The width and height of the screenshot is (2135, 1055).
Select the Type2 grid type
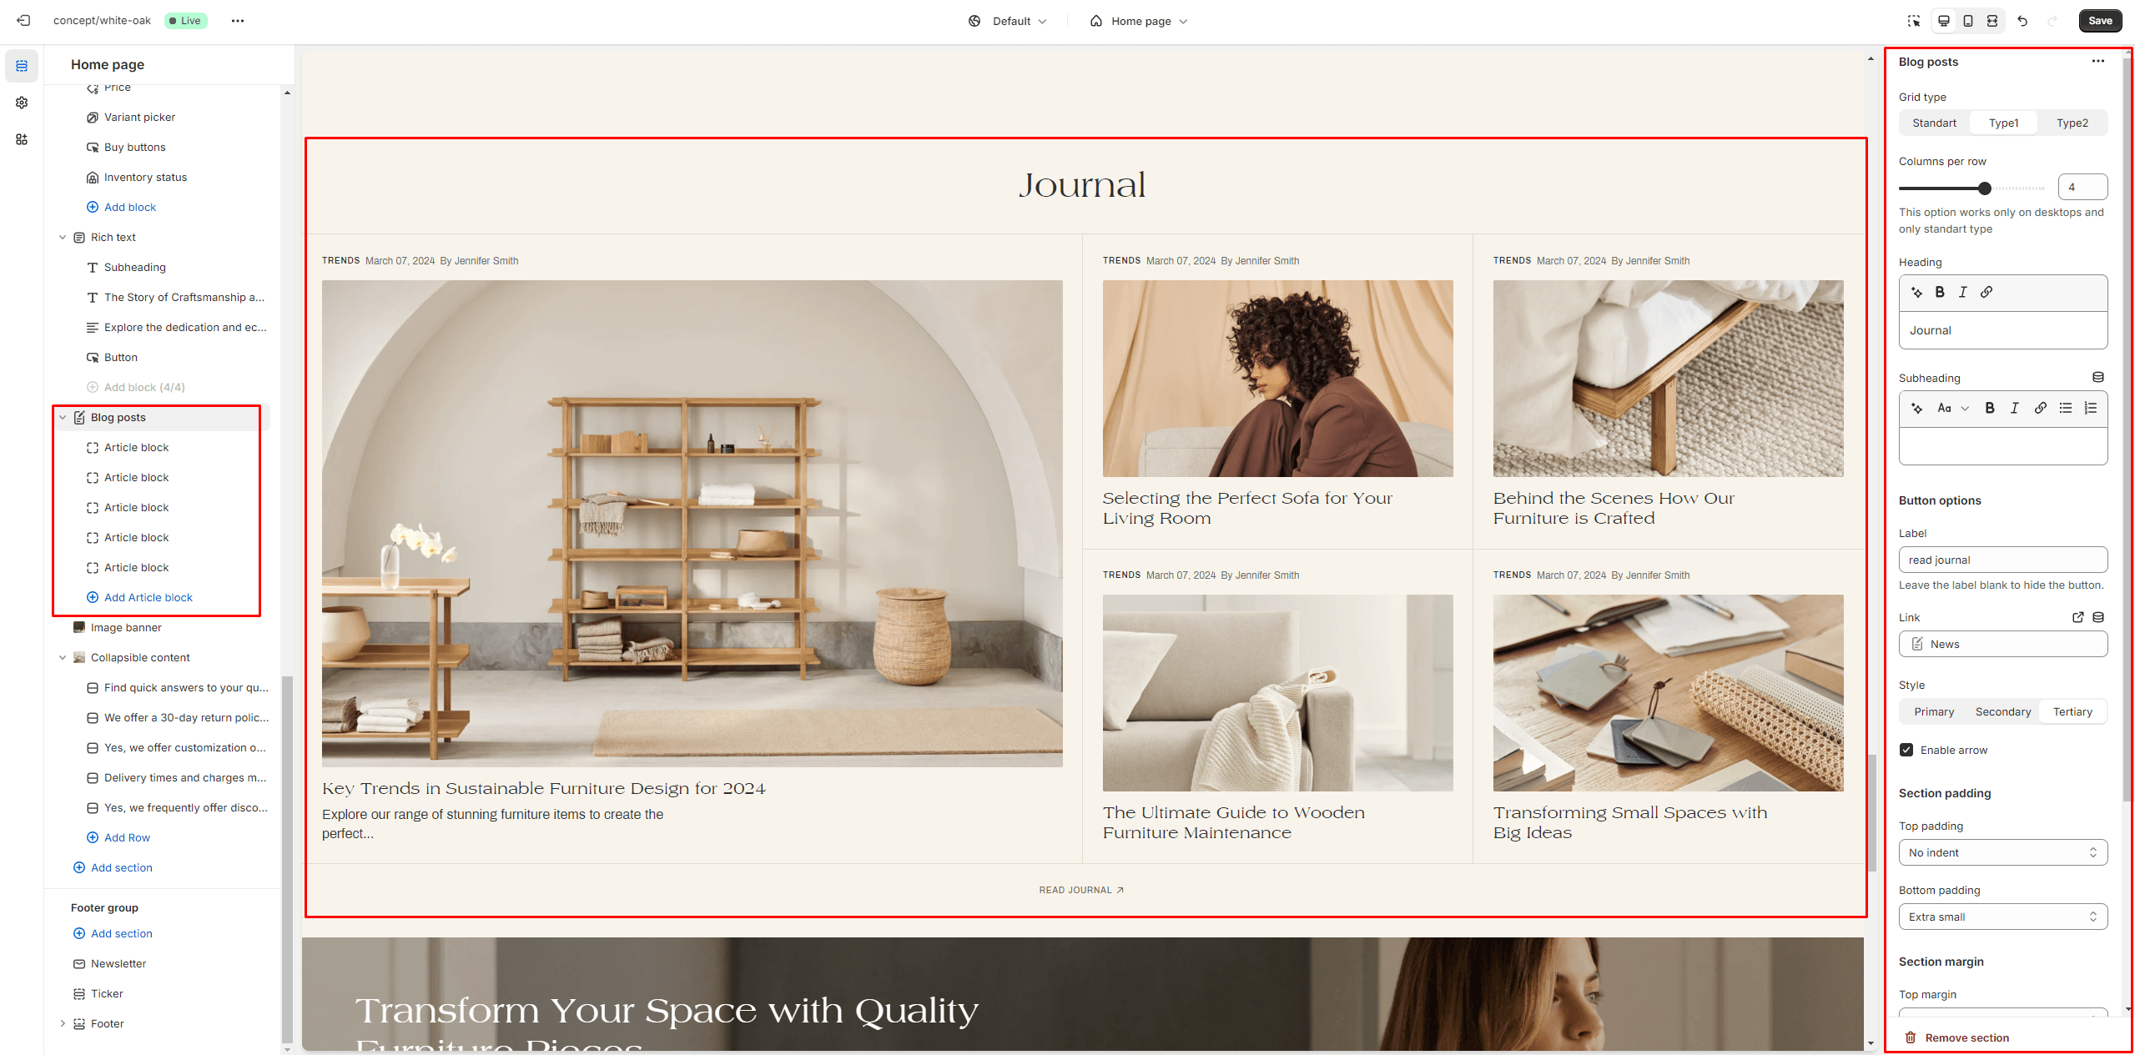pyautogui.click(x=2072, y=123)
